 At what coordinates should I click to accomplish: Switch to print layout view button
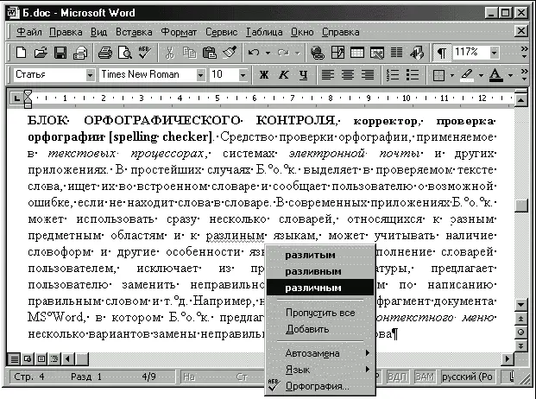point(41,359)
